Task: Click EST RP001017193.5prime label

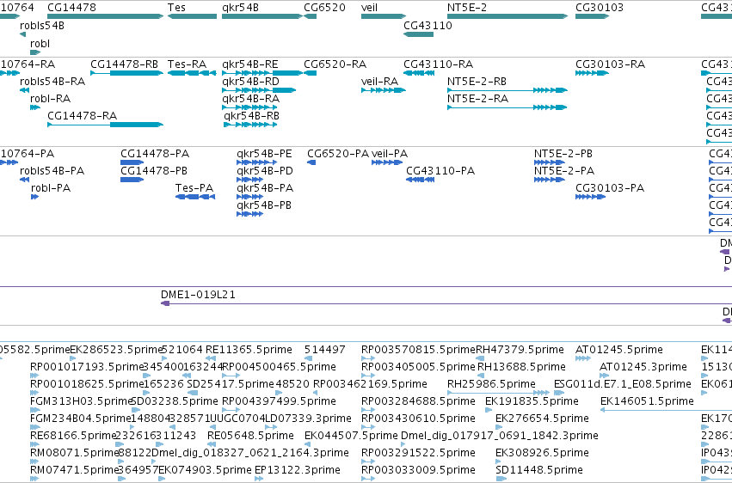Action: pyautogui.click(x=87, y=367)
